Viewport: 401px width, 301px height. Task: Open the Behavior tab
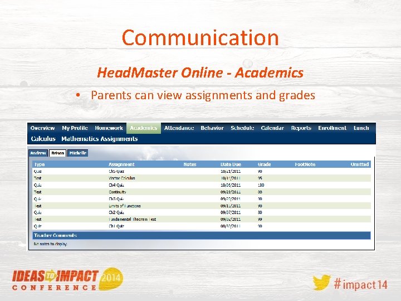(x=212, y=128)
